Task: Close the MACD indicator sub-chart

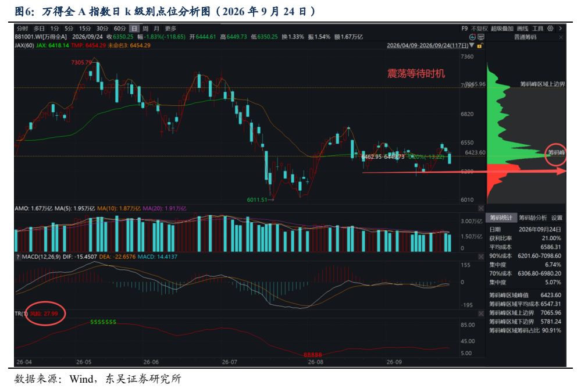Action: point(481,256)
